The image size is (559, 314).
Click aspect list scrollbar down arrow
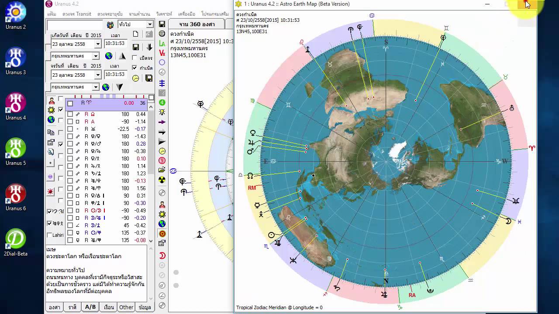pyautogui.click(x=151, y=241)
